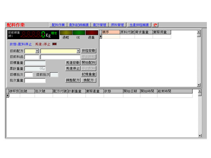Start the motor with 馬達啟動
The width and height of the screenshot is (211, 158).
point(73,62)
